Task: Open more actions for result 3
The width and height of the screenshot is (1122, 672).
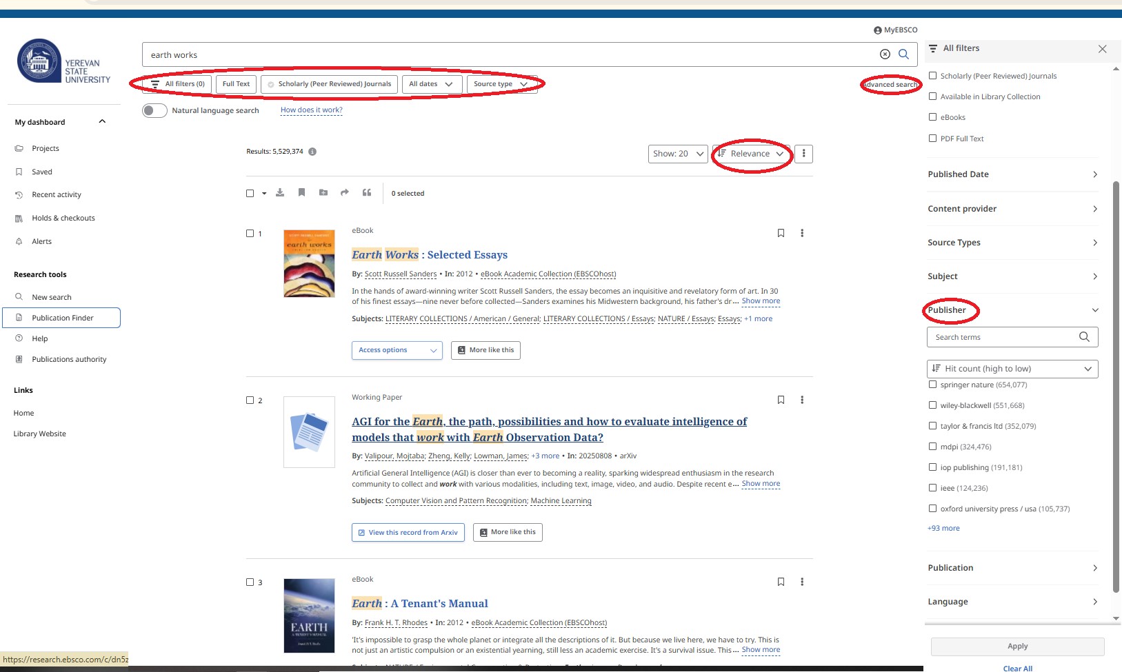Action: (x=802, y=582)
